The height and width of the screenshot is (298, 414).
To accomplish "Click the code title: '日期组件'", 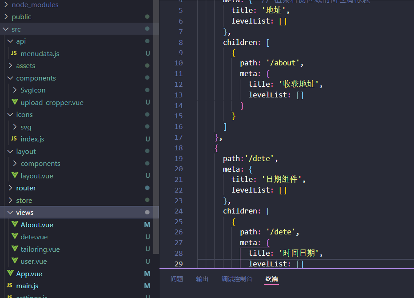I will [x=268, y=179].
